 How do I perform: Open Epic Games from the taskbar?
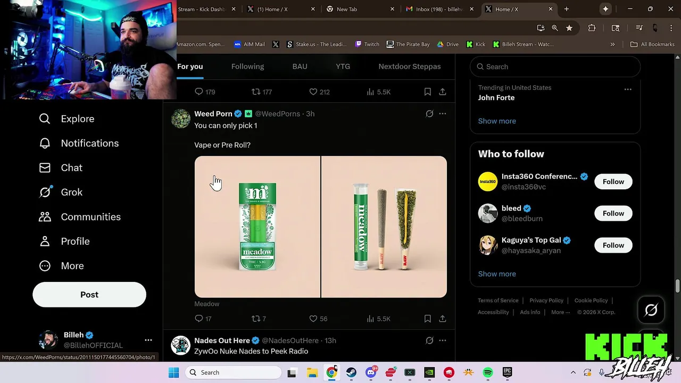click(508, 372)
